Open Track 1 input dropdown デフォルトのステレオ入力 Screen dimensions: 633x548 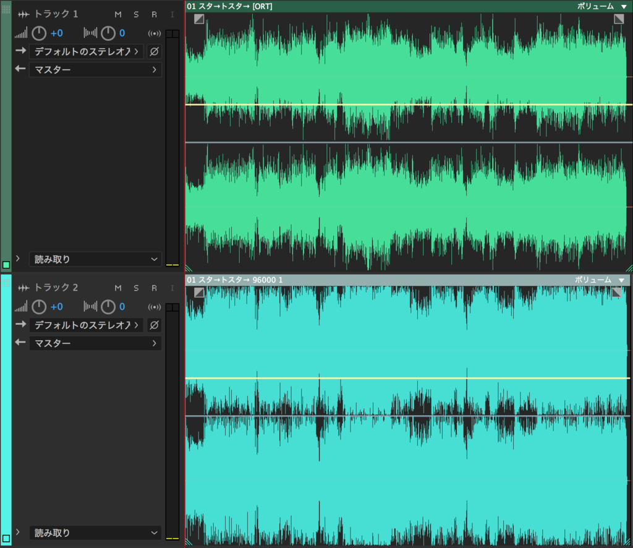point(87,51)
